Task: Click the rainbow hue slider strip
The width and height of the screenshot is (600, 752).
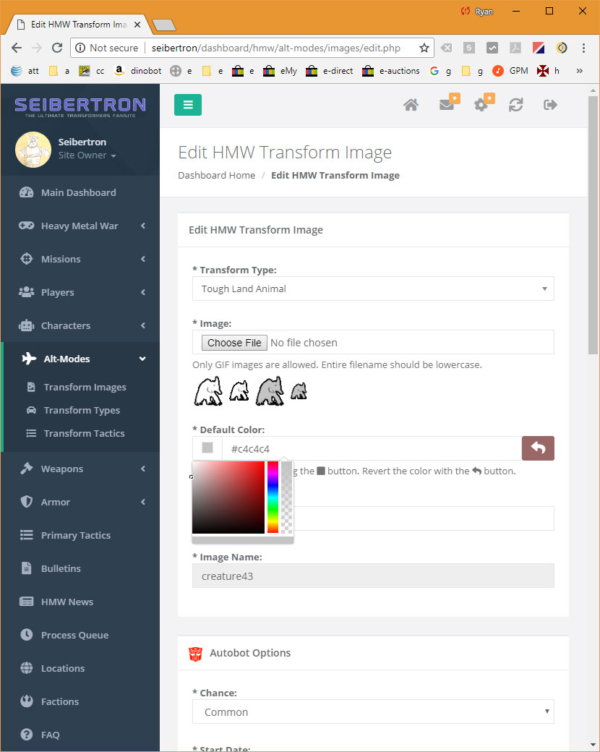Action: click(273, 497)
